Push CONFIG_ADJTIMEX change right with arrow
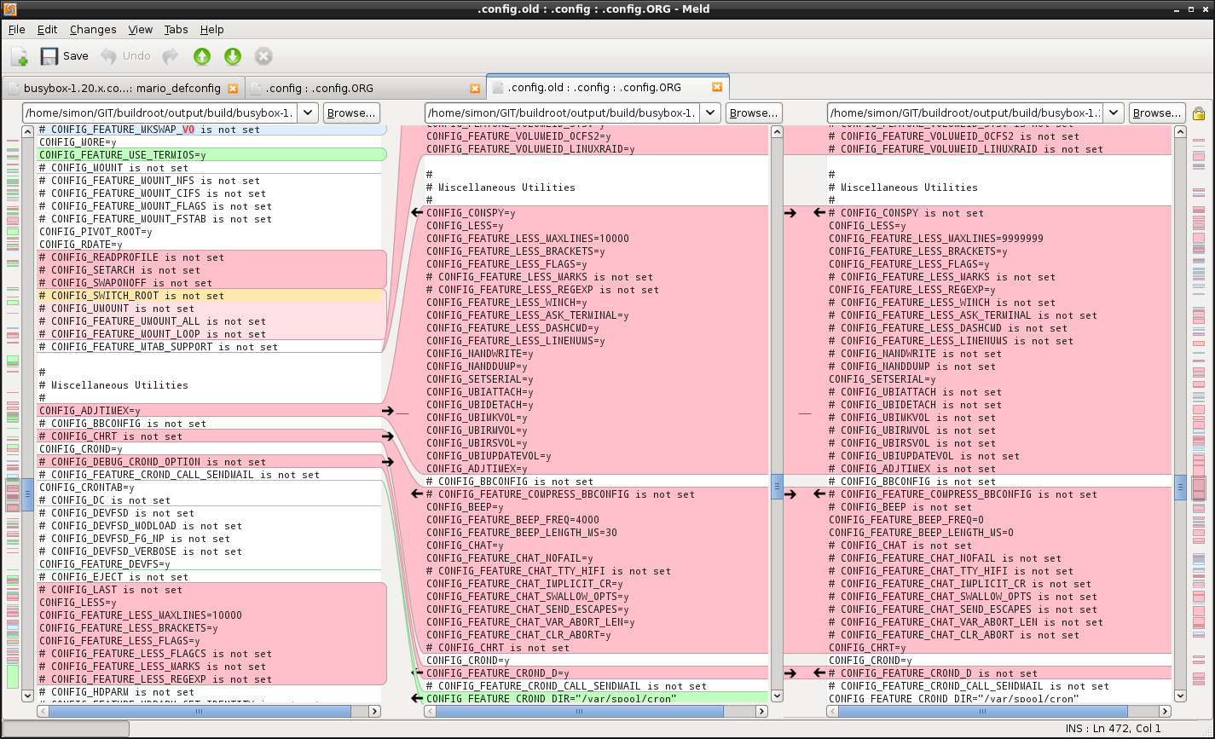Image resolution: width=1215 pixels, height=739 pixels. coord(388,411)
